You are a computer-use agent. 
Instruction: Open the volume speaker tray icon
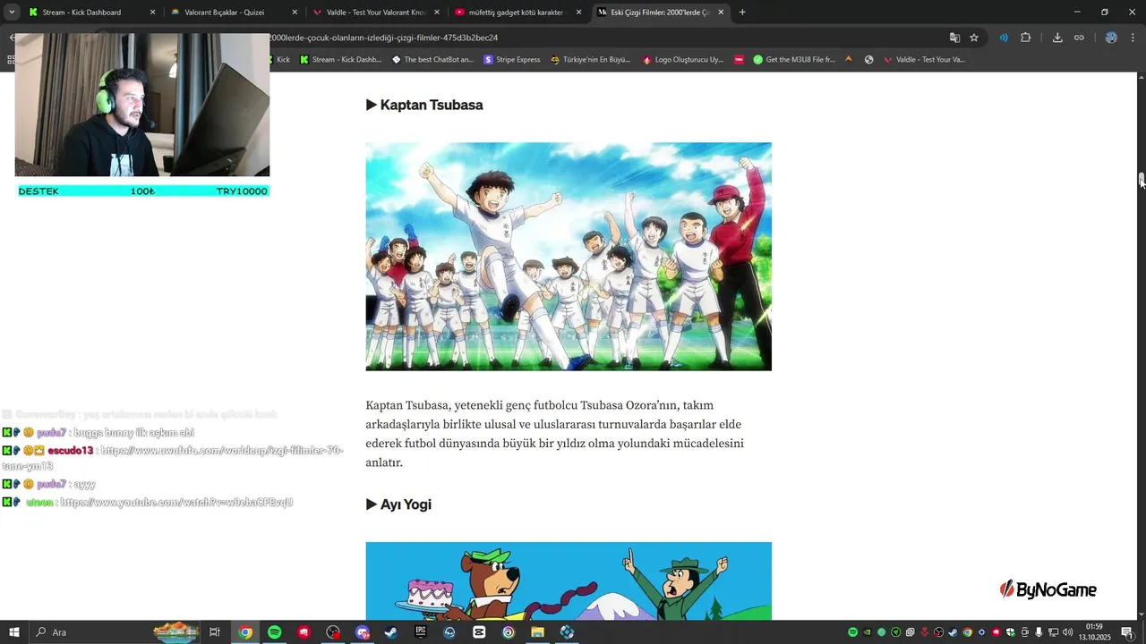click(1067, 632)
